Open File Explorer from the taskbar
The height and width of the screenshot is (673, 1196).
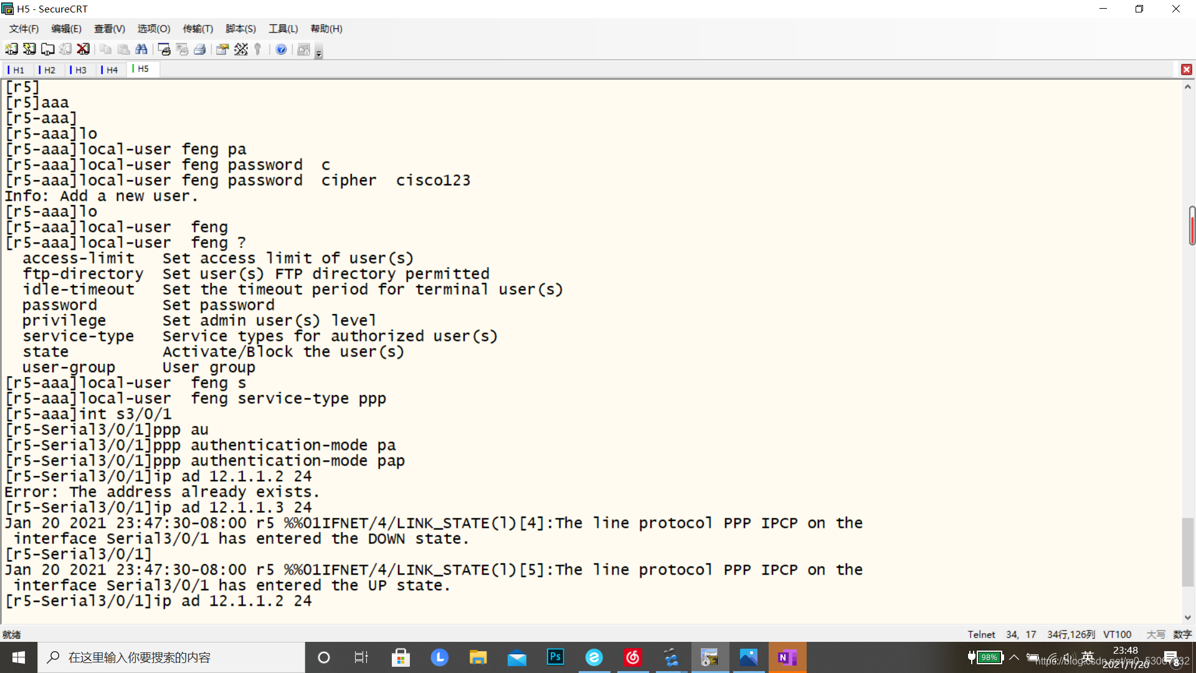(x=478, y=657)
